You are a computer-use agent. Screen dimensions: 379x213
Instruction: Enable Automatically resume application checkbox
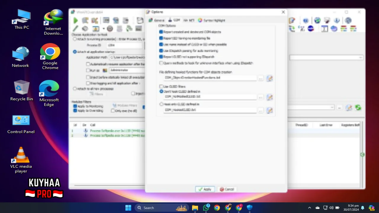88,64
